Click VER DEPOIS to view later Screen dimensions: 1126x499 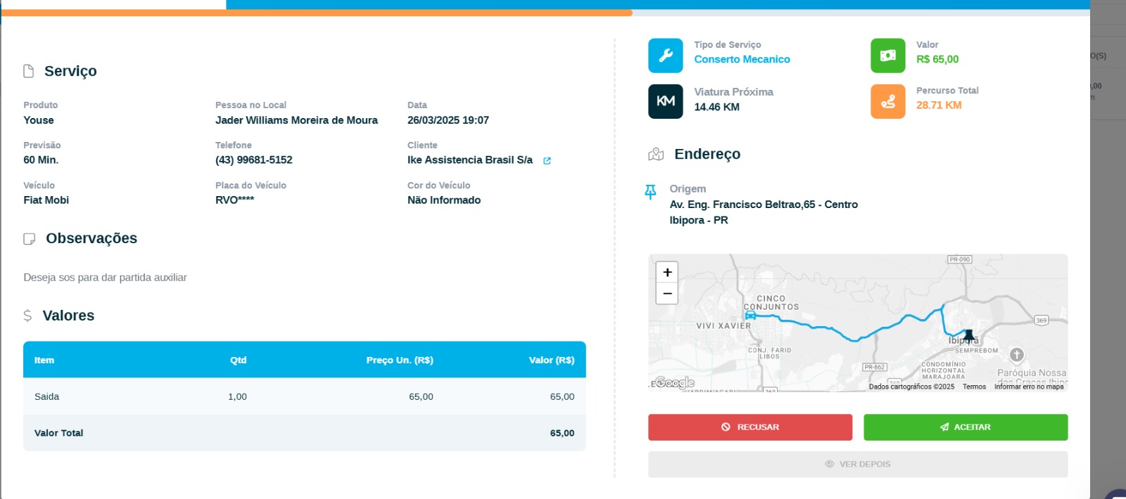point(857,465)
